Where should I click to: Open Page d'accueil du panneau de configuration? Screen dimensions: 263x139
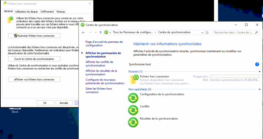coord(104,44)
